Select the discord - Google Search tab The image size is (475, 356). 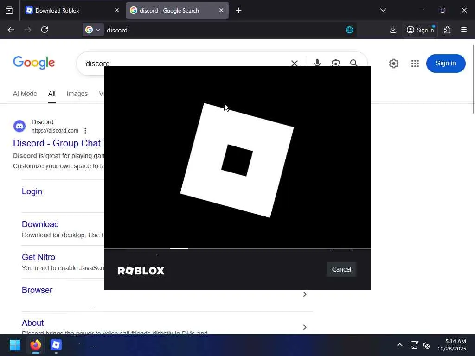coord(177,10)
